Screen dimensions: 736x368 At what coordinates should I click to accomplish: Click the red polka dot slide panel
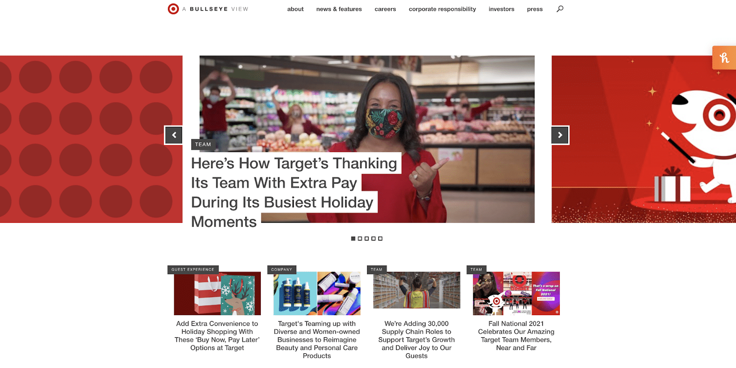click(x=91, y=139)
